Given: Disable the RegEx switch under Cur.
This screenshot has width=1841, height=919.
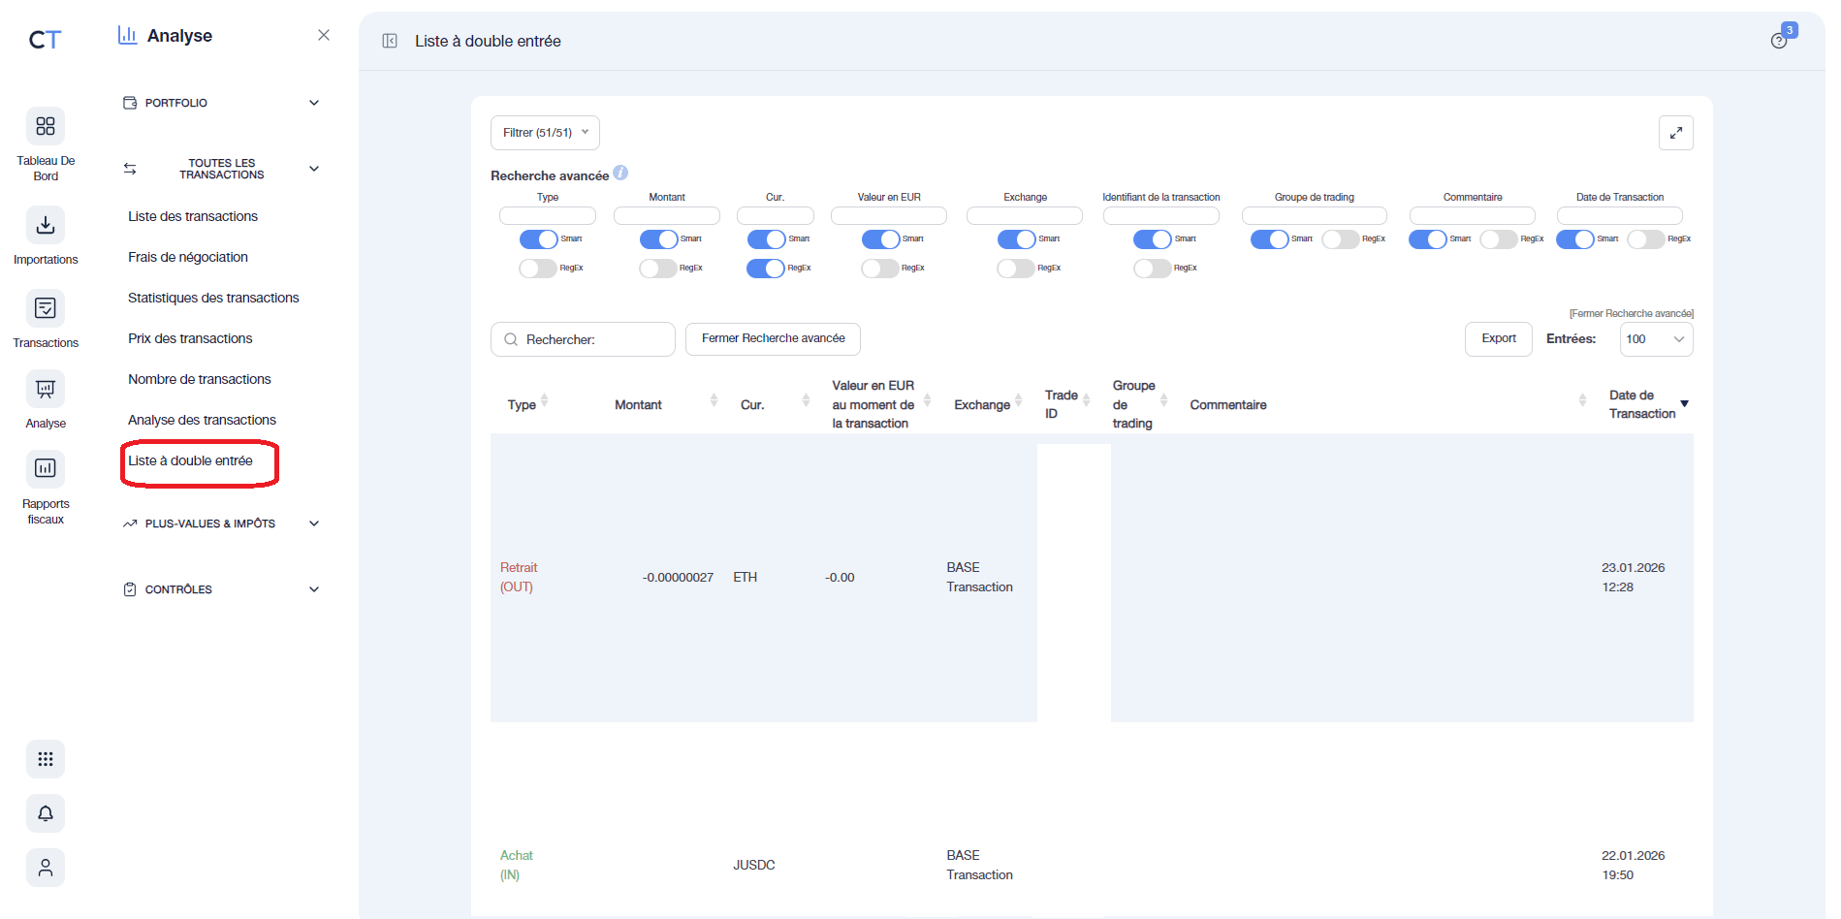Looking at the screenshot, I should pyautogui.click(x=765, y=269).
